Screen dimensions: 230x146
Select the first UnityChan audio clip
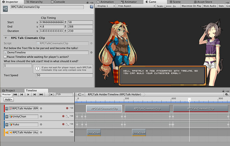pyautogui.click(x=94, y=133)
